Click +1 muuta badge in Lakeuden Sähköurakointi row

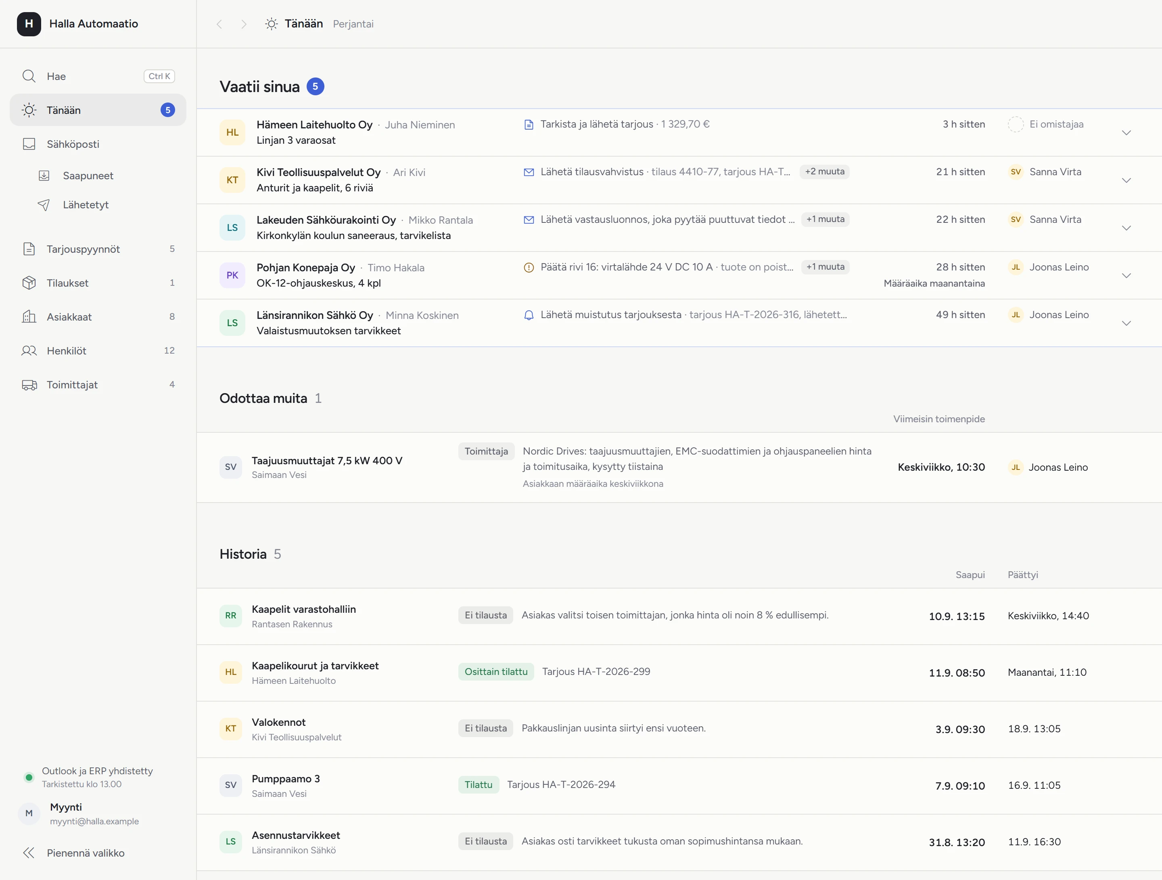point(825,219)
